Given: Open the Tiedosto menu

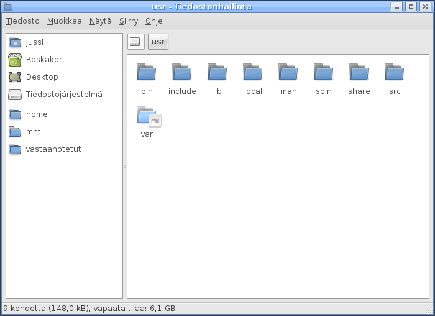Looking at the screenshot, I should point(23,21).
